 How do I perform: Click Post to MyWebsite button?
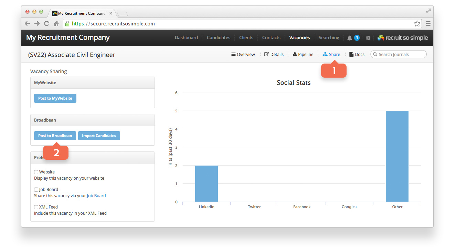click(55, 98)
